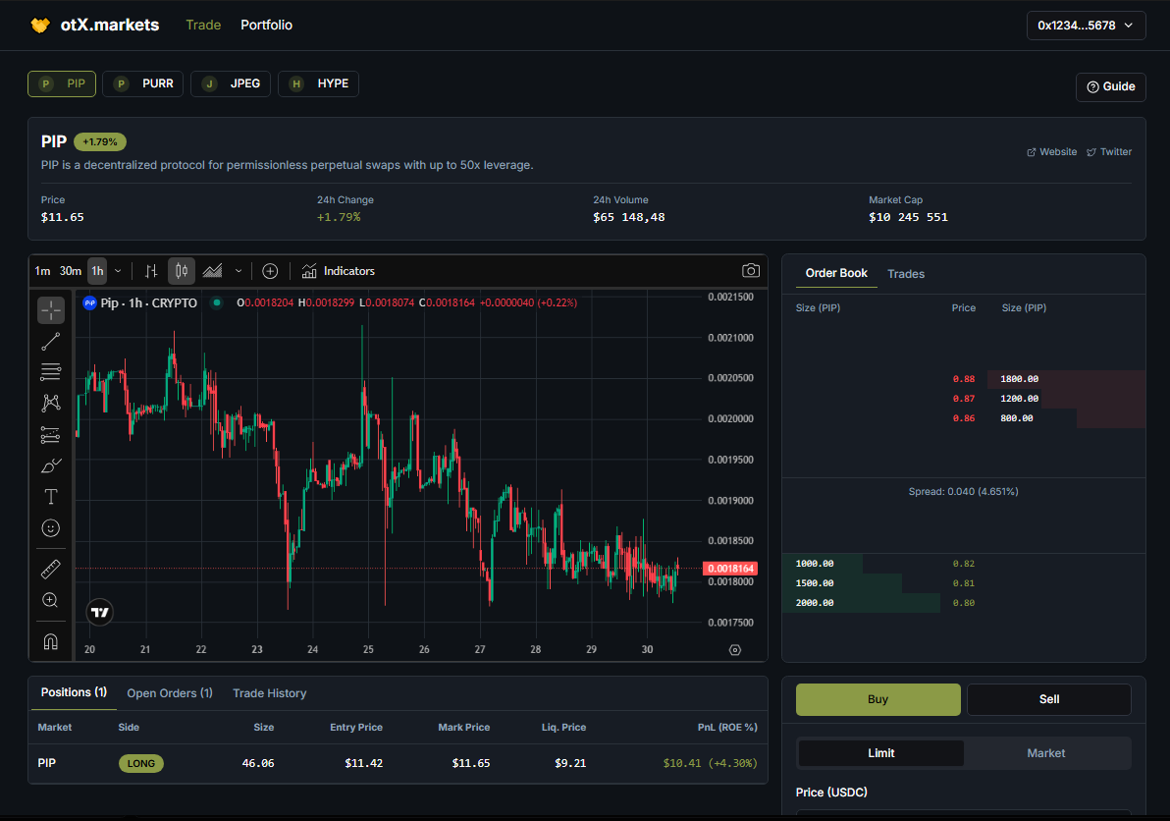Open the Guide help button

(1111, 86)
